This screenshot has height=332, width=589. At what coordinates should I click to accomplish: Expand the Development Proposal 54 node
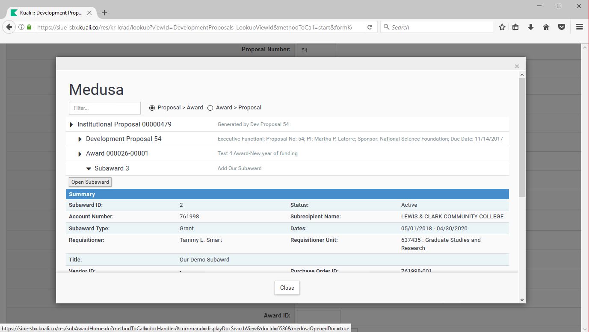coord(80,139)
